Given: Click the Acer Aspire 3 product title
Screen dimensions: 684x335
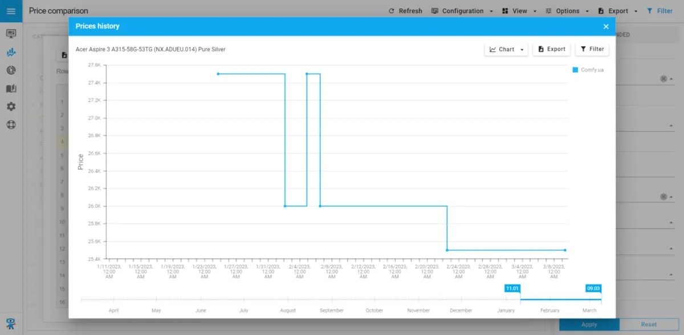Looking at the screenshot, I should click(150, 50).
